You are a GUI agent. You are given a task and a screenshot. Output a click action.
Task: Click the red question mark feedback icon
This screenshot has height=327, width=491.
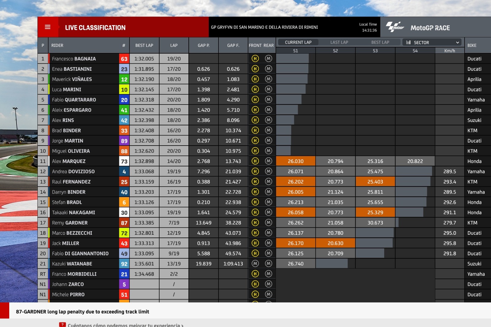pos(62,325)
